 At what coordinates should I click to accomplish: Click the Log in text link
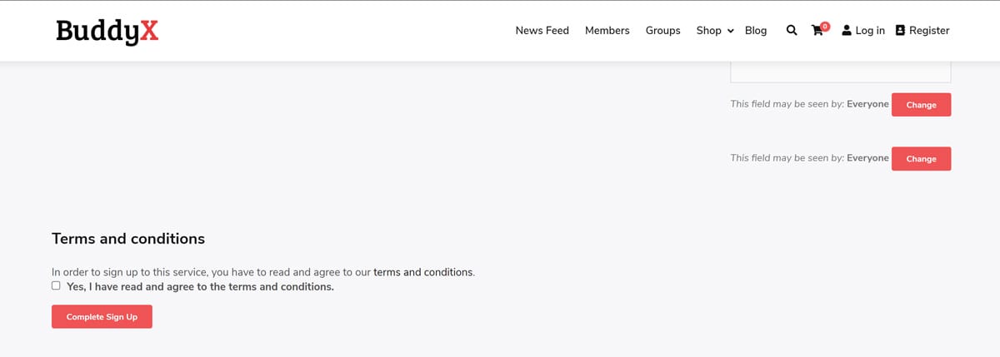pyautogui.click(x=869, y=31)
